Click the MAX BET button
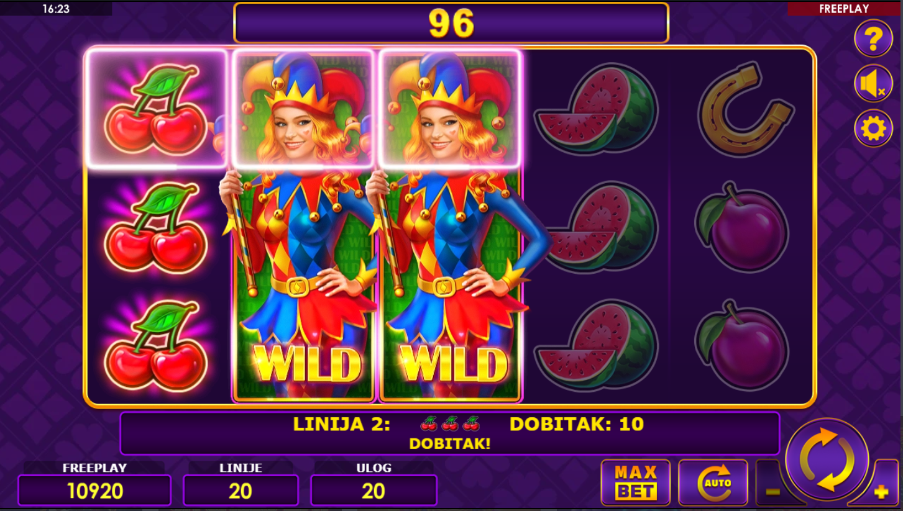This screenshot has height=511, width=903. [x=636, y=482]
